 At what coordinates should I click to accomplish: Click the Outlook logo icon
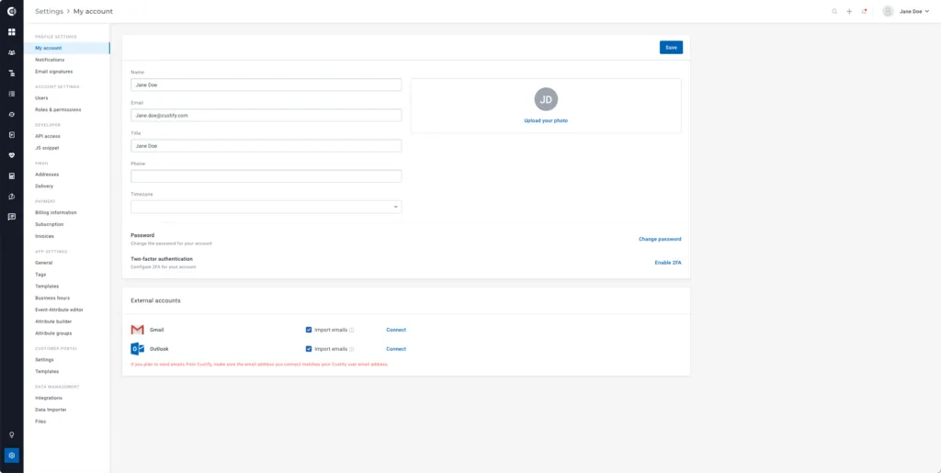point(138,349)
